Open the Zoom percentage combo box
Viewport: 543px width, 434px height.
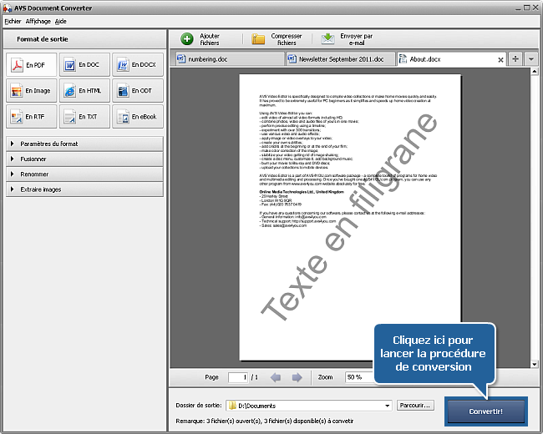359,377
